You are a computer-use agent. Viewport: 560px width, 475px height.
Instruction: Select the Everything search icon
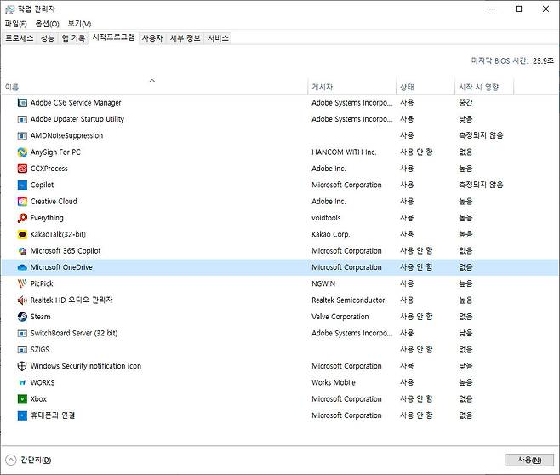22,218
